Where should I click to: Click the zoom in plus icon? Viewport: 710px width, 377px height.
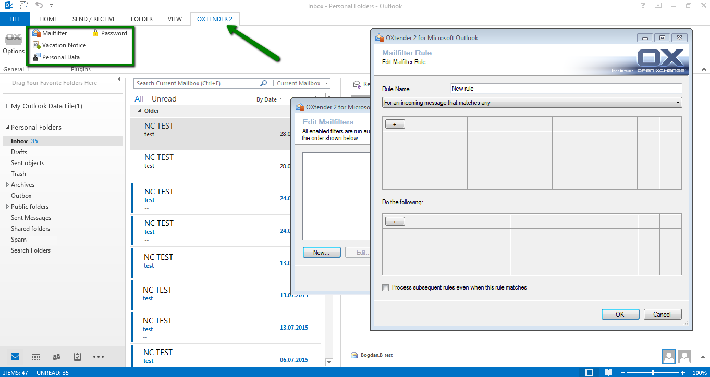pos(683,373)
